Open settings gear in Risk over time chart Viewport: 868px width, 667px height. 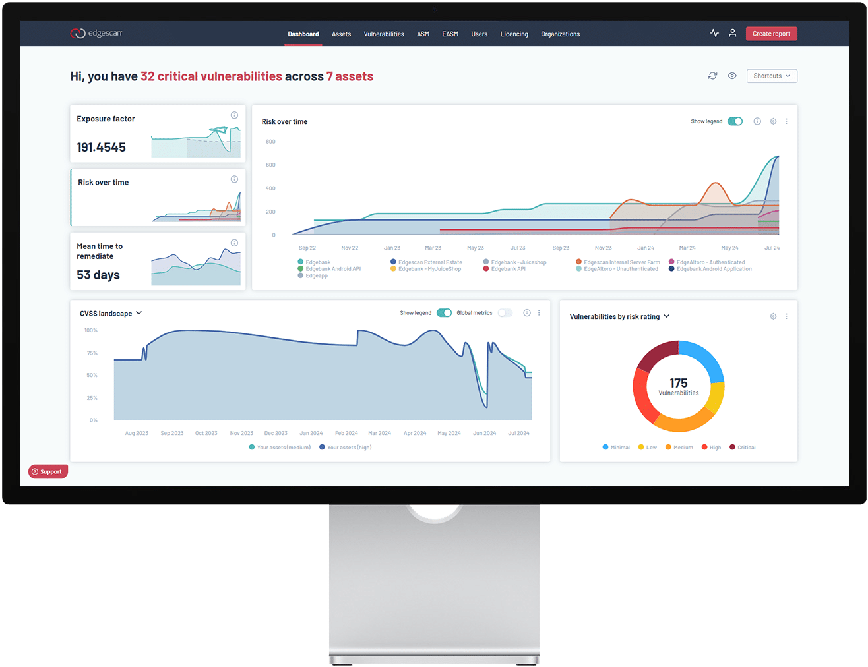(x=773, y=121)
